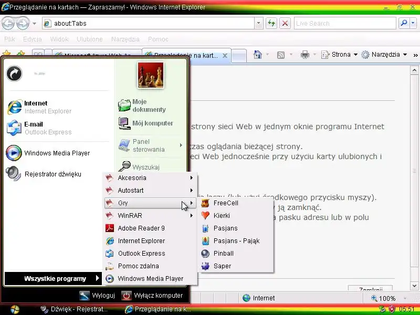
Task: Click the Stop button next to address bar
Action: tap(285, 23)
